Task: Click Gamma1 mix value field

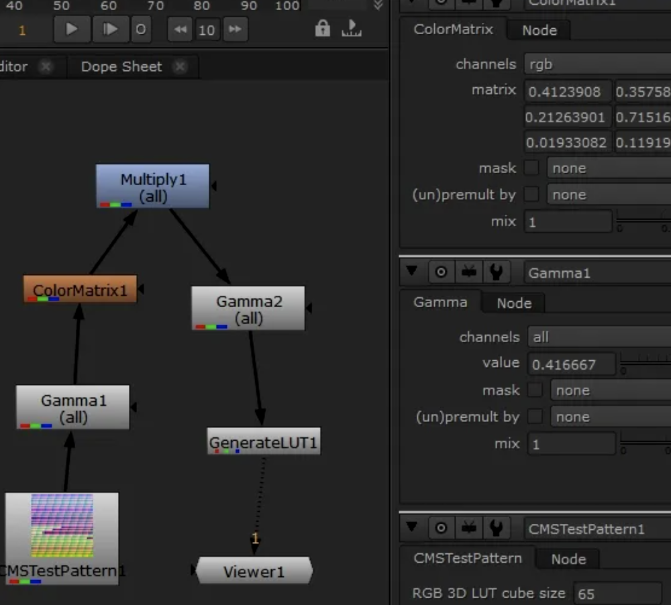Action: click(x=572, y=444)
